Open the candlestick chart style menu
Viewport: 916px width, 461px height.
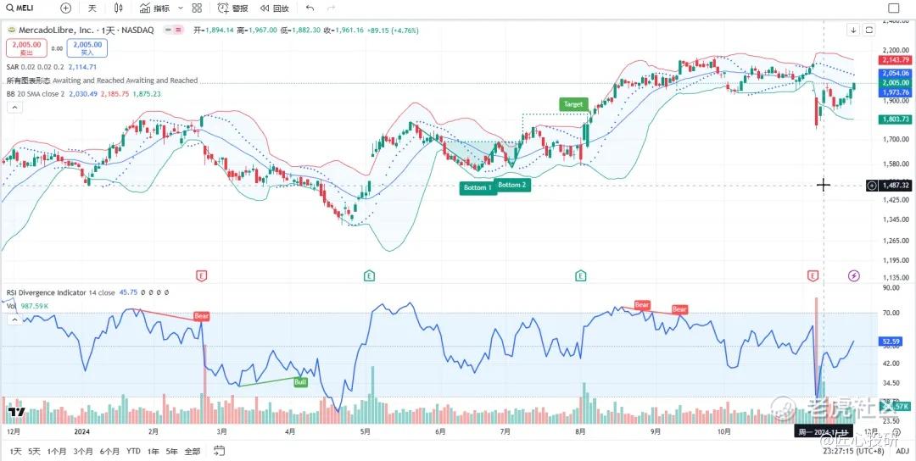pos(119,8)
